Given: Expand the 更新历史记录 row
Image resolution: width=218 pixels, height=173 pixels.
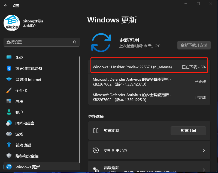Looking at the screenshot, I should (149, 150).
